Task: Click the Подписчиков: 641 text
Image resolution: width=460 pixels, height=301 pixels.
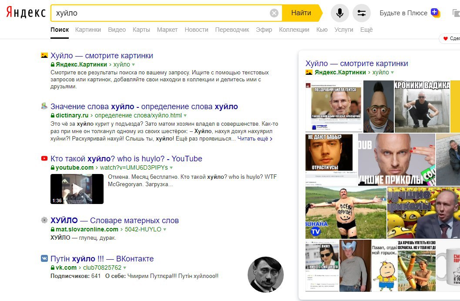Action: click(x=75, y=276)
